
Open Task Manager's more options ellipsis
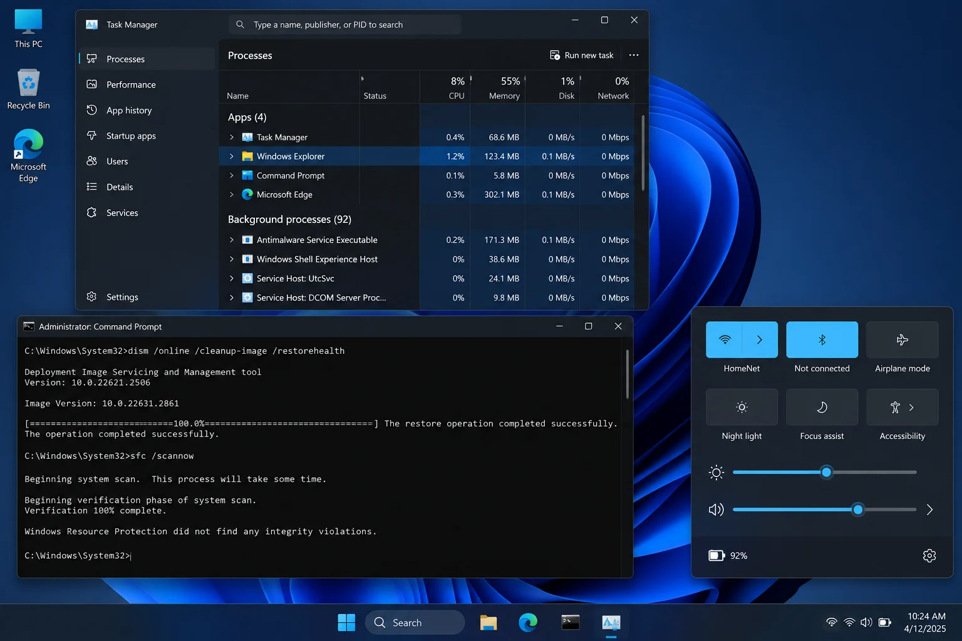634,55
